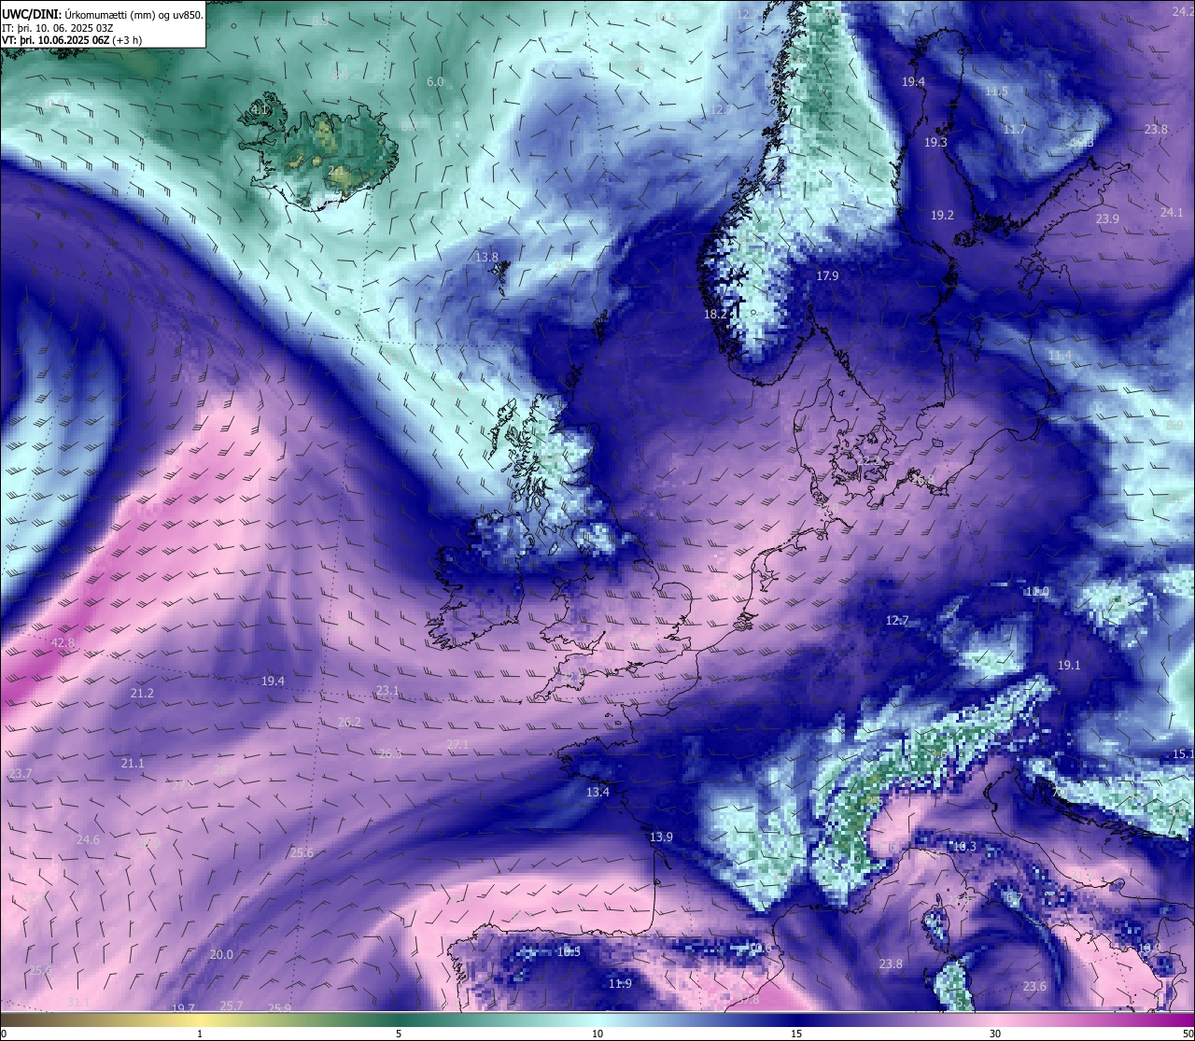
Task: Click the 15.1 value at right edge
Action: [x=1183, y=753]
